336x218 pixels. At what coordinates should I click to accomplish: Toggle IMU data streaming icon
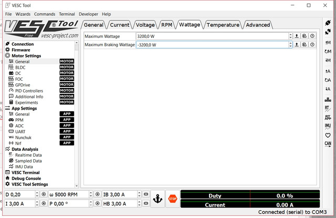click(x=328, y=126)
